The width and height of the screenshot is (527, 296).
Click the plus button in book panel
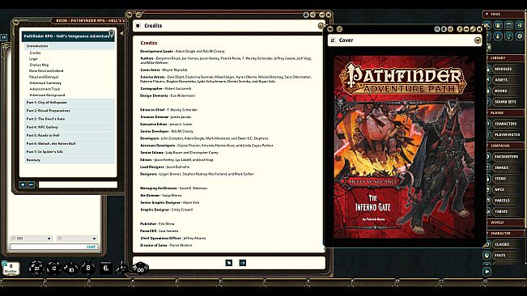23,184
